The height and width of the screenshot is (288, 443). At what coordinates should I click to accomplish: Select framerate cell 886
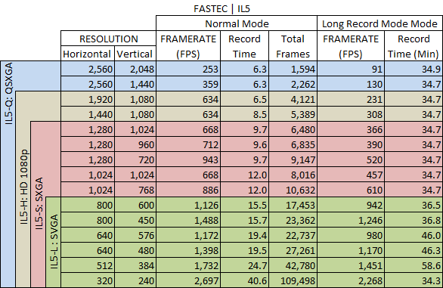pyautogui.click(x=188, y=190)
